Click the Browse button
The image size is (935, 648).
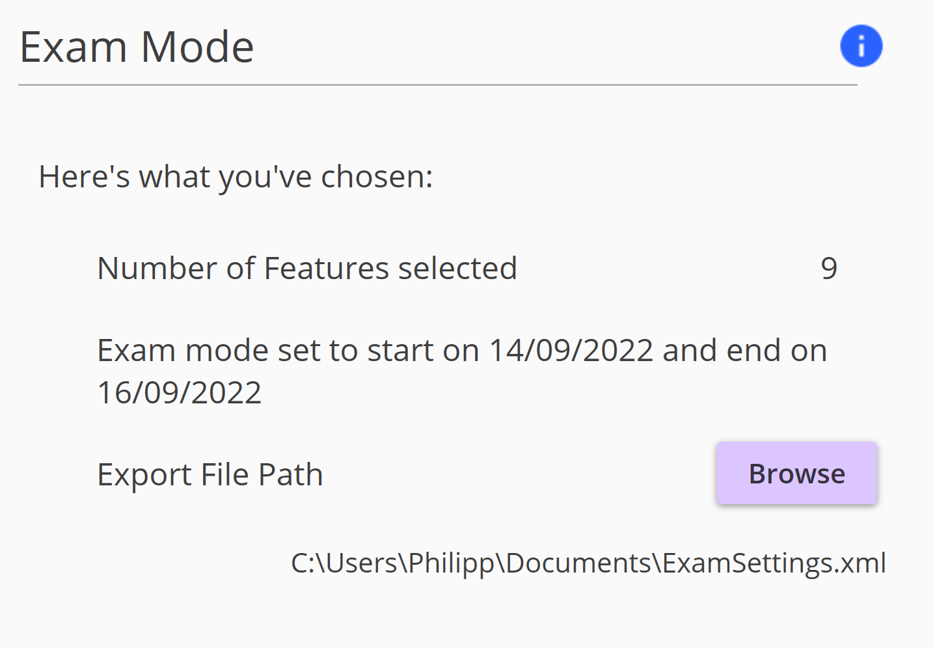tap(797, 474)
